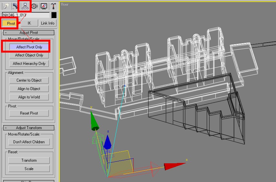Toggle Don't Affect Children
This screenshot has width=276, height=182.
29,142
